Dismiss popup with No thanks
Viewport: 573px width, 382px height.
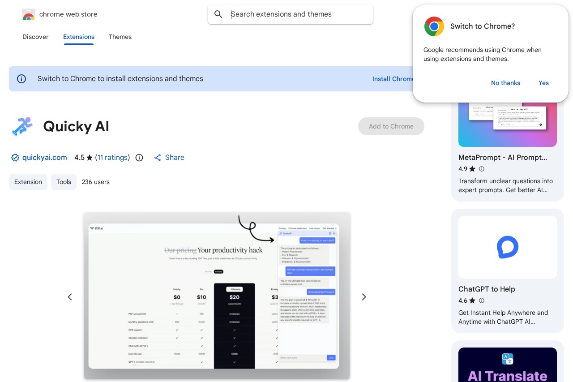click(x=505, y=83)
